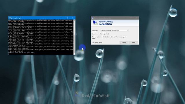Image resolution: width=185 pixels, height=104 pixels.
Task: Click the terminal scrollbar down arrow
Action: (x=75, y=54)
